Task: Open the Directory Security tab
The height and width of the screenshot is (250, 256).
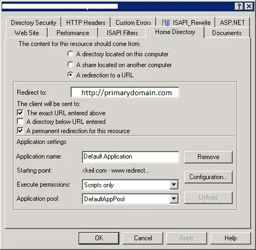Action: point(34,23)
